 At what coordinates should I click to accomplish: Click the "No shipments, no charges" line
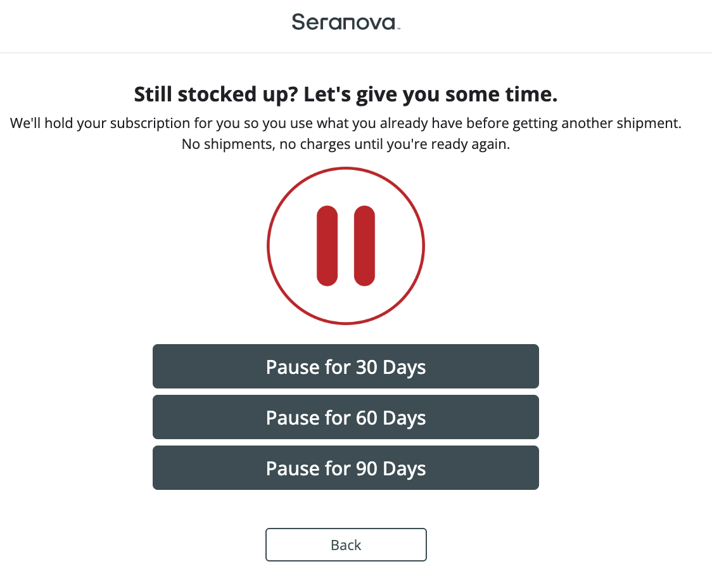click(345, 144)
